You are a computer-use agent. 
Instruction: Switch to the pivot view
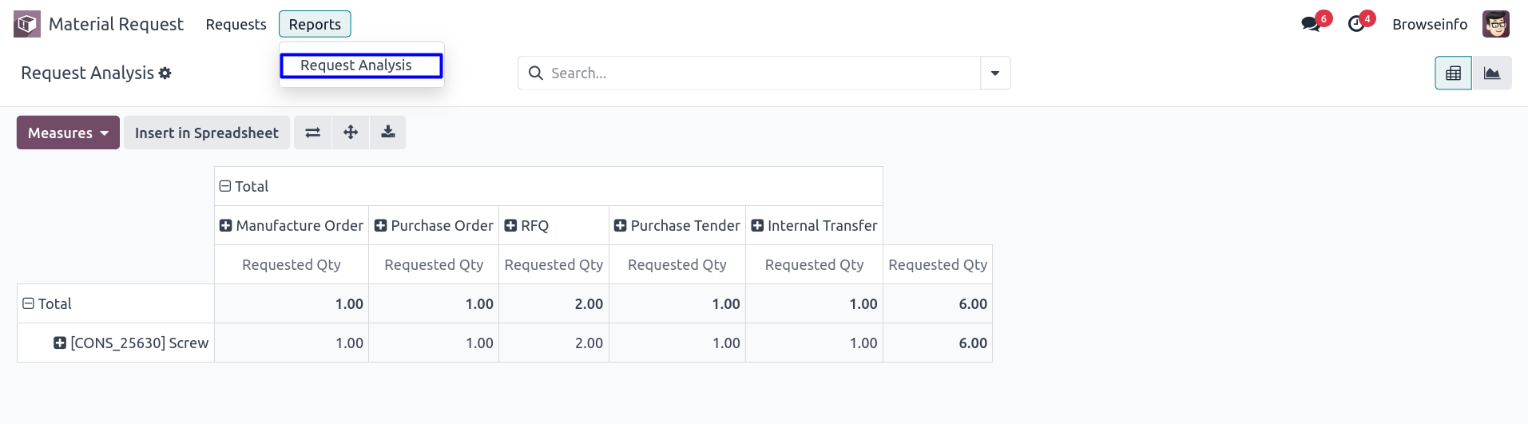(1453, 73)
